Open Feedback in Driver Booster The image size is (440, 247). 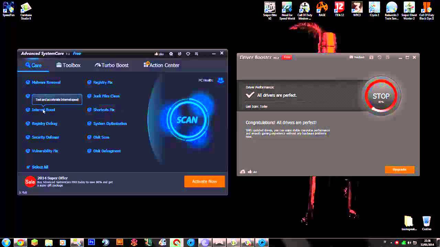tap(357, 57)
